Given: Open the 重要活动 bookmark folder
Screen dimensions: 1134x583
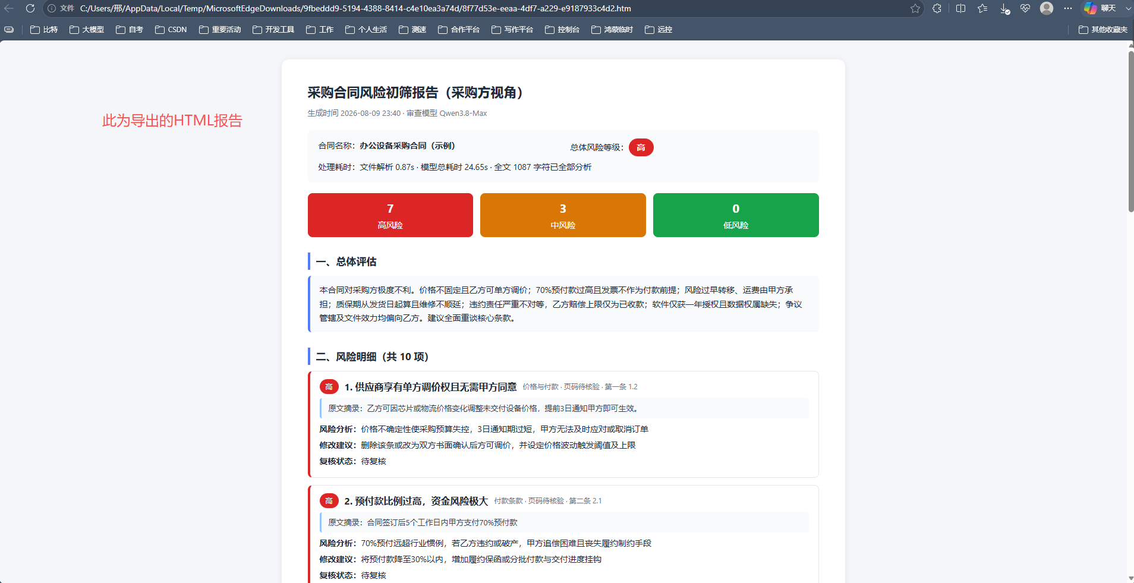Looking at the screenshot, I should [x=220, y=29].
